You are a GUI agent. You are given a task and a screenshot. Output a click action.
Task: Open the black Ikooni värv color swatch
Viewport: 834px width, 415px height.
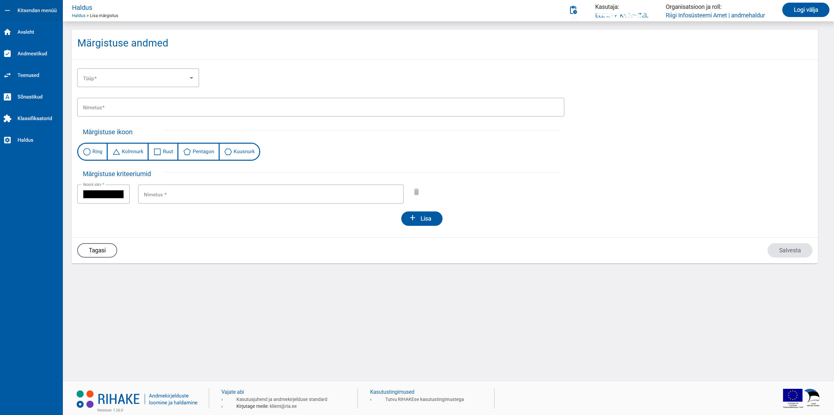[103, 194]
